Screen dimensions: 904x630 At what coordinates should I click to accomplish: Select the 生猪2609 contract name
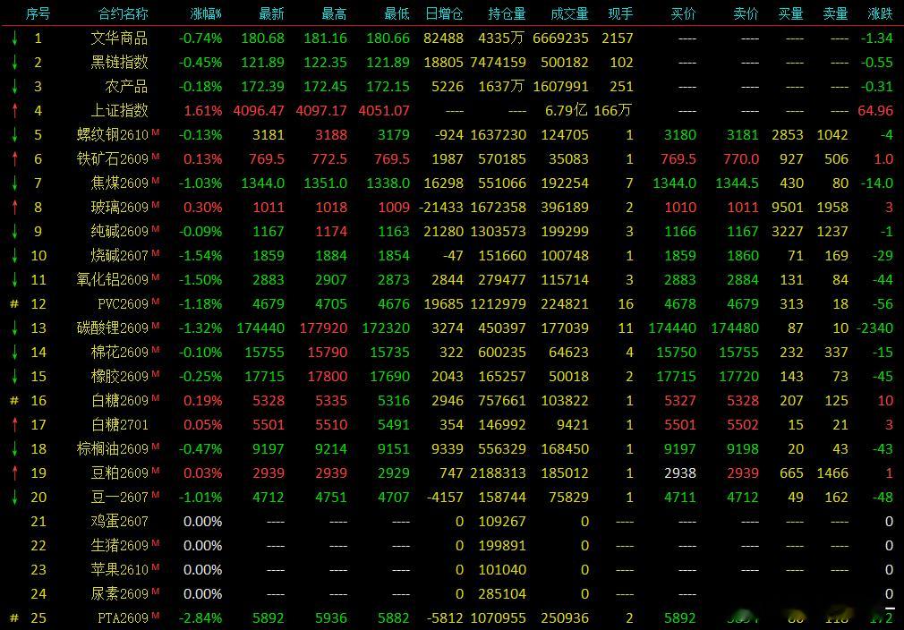pyautogui.click(x=119, y=546)
